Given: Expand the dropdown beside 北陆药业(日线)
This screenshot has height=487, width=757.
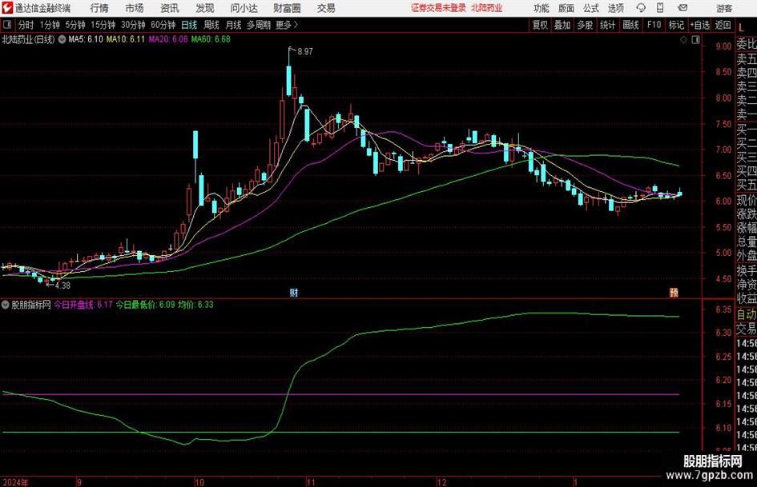Looking at the screenshot, I should pos(62,39).
